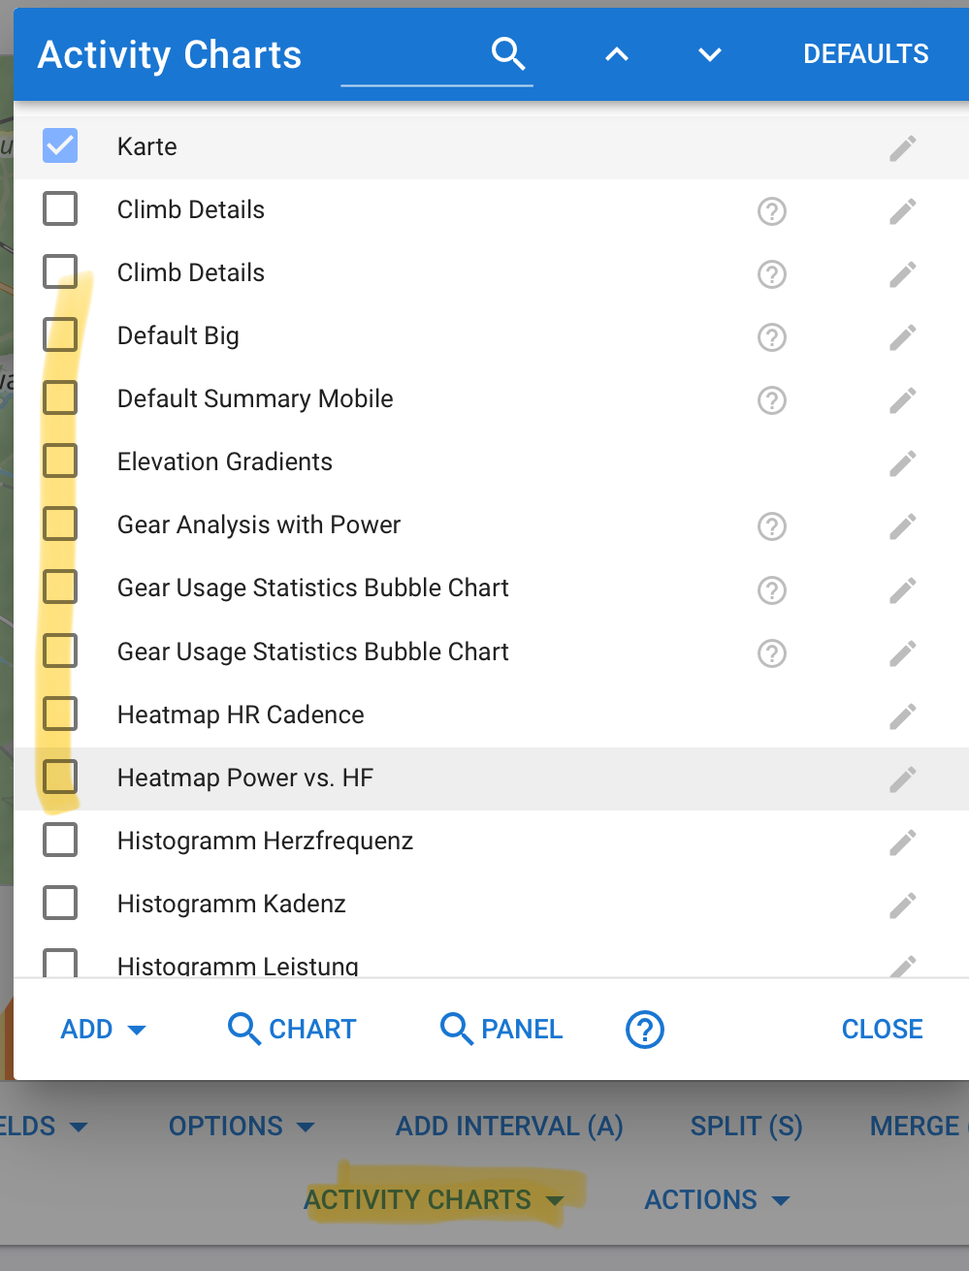Tick the Histogramm Herzfrequenz checkbox
969x1271 pixels.
[x=60, y=840]
